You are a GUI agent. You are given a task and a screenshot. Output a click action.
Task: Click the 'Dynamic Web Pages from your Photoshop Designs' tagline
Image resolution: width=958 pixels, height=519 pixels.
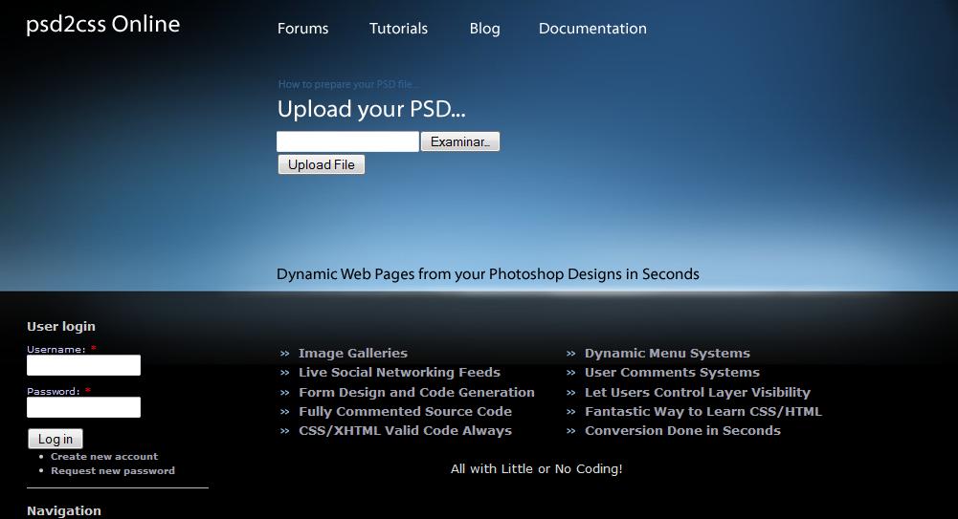click(487, 274)
